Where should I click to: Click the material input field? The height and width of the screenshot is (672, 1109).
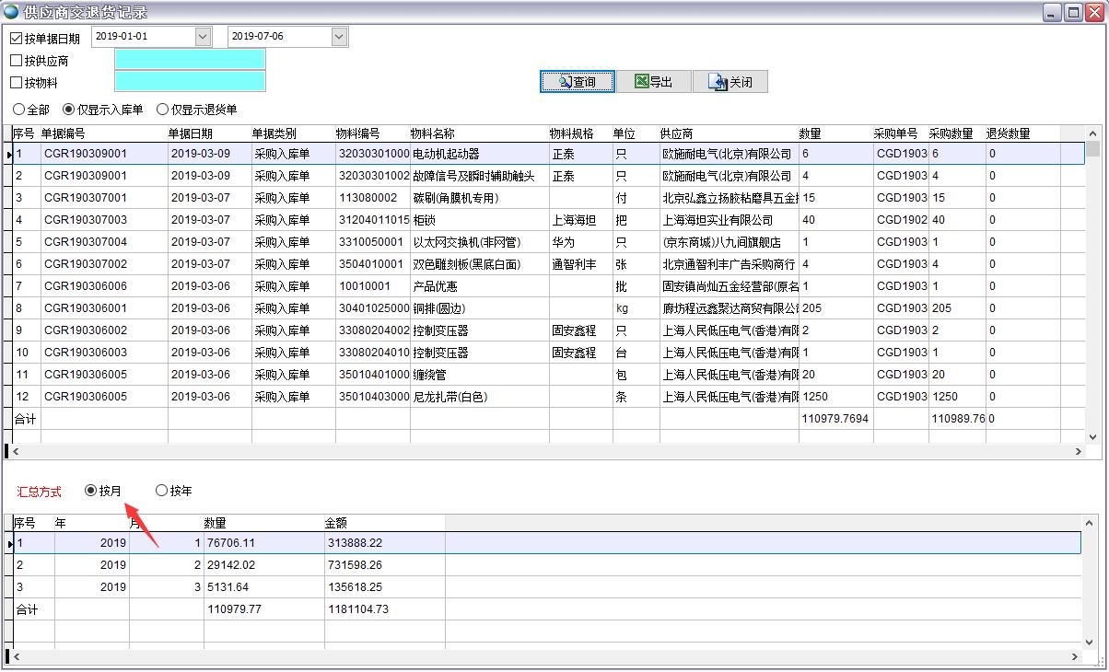[189, 81]
